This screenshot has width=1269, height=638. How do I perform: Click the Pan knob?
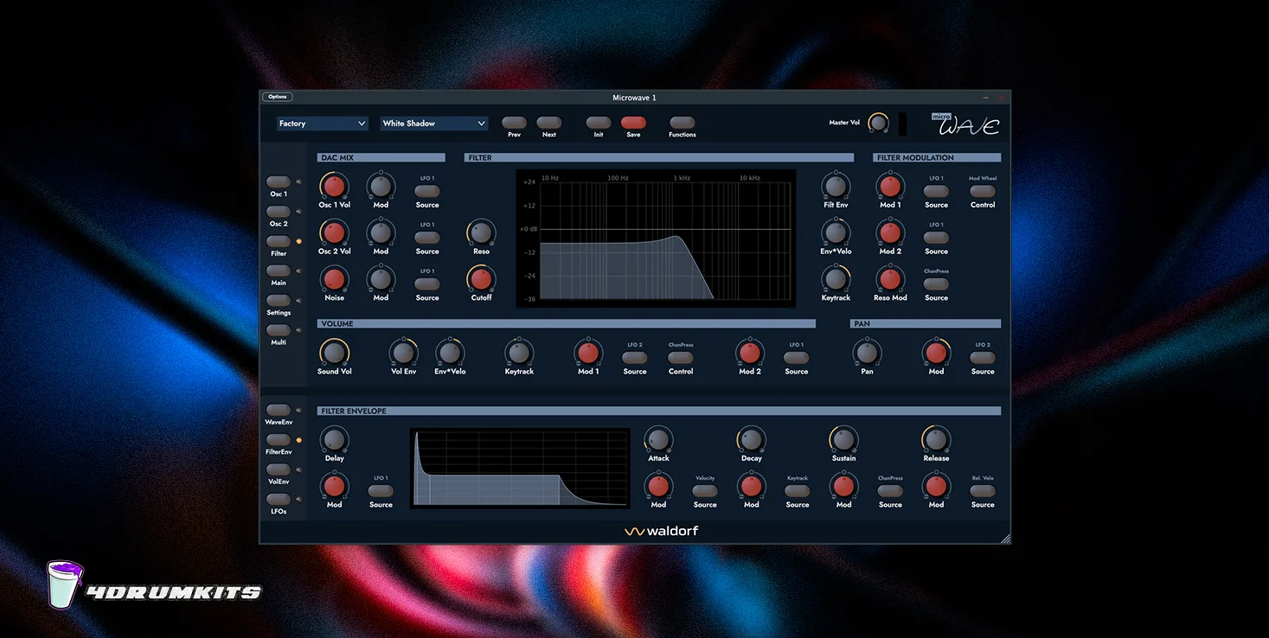[x=867, y=353]
